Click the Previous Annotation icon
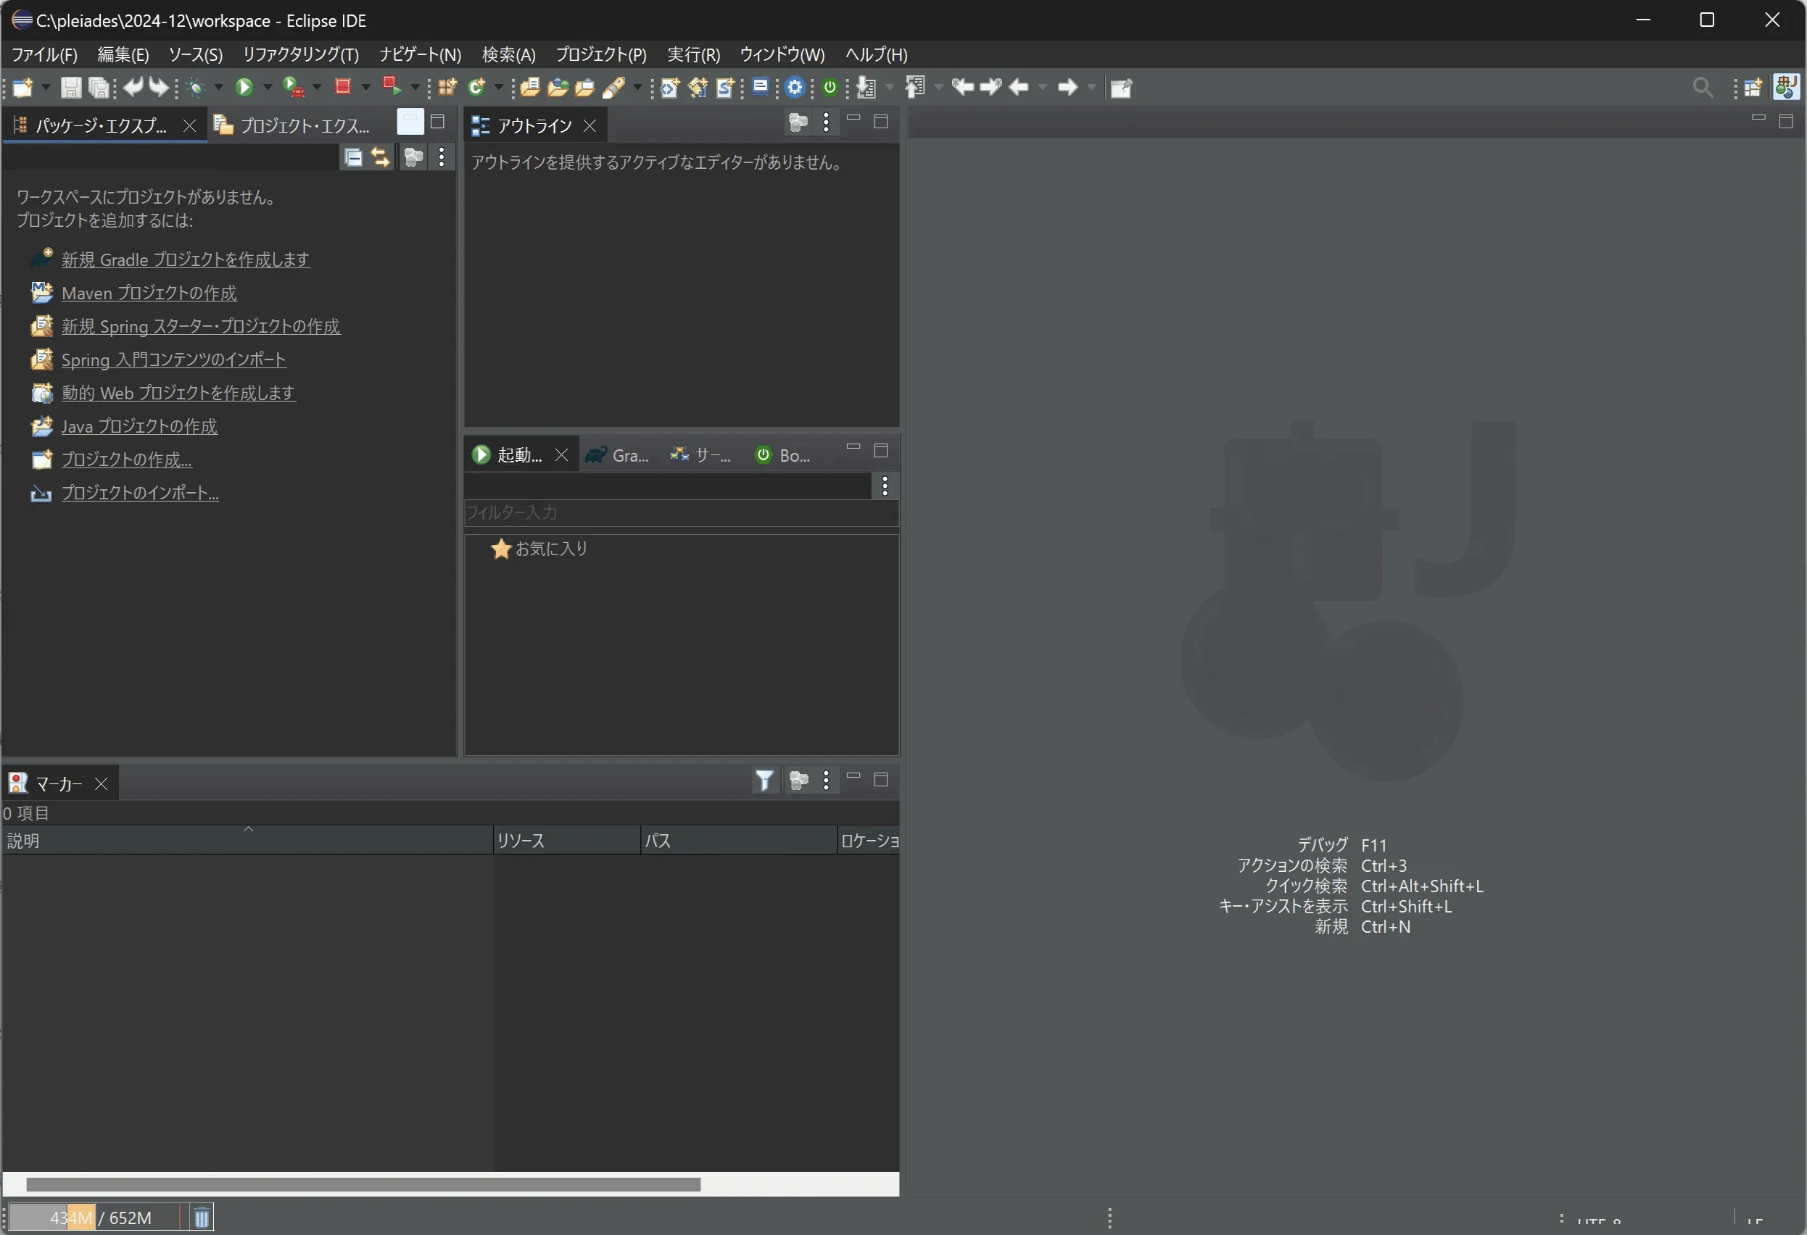Image resolution: width=1807 pixels, height=1235 pixels. tap(915, 87)
